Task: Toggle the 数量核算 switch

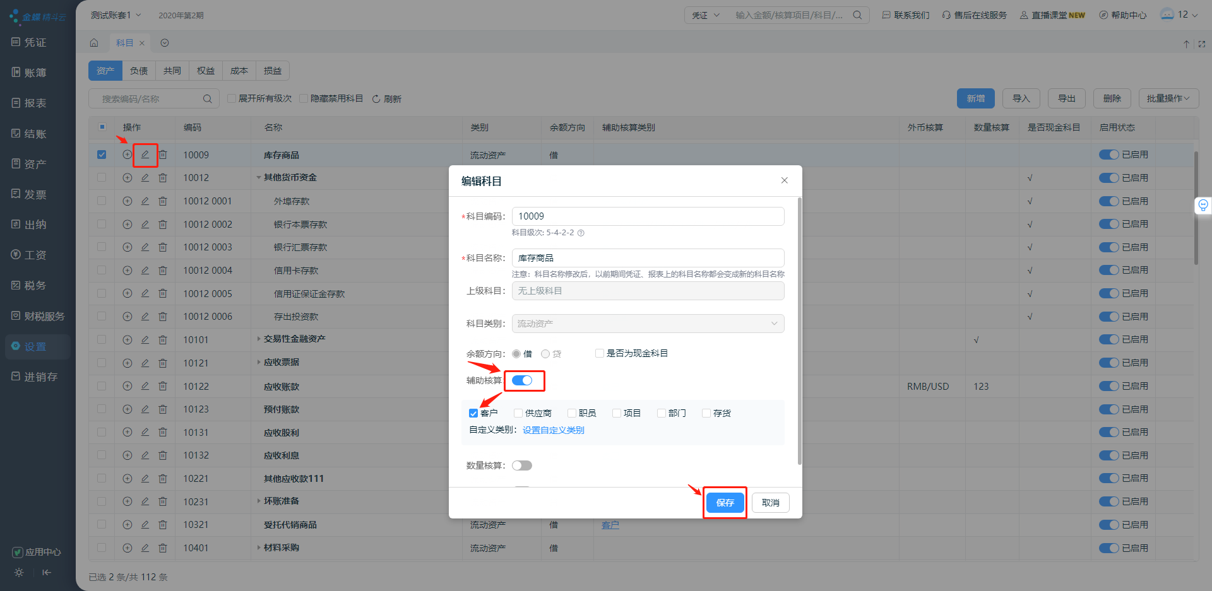Action: (522, 465)
